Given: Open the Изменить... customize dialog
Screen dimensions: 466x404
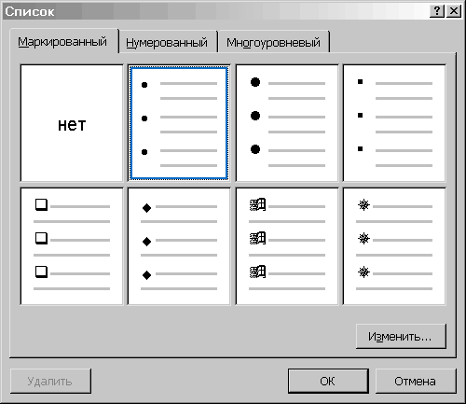Looking at the screenshot, I should pos(401,337).
